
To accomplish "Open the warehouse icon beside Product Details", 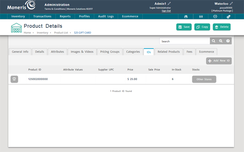I will pyautogui.click(x=16, y=28).
